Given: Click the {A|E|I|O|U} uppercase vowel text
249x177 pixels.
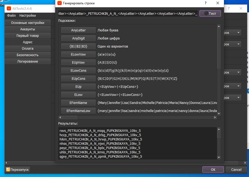Looking at the screenshot, I should (x=107, y=63).
